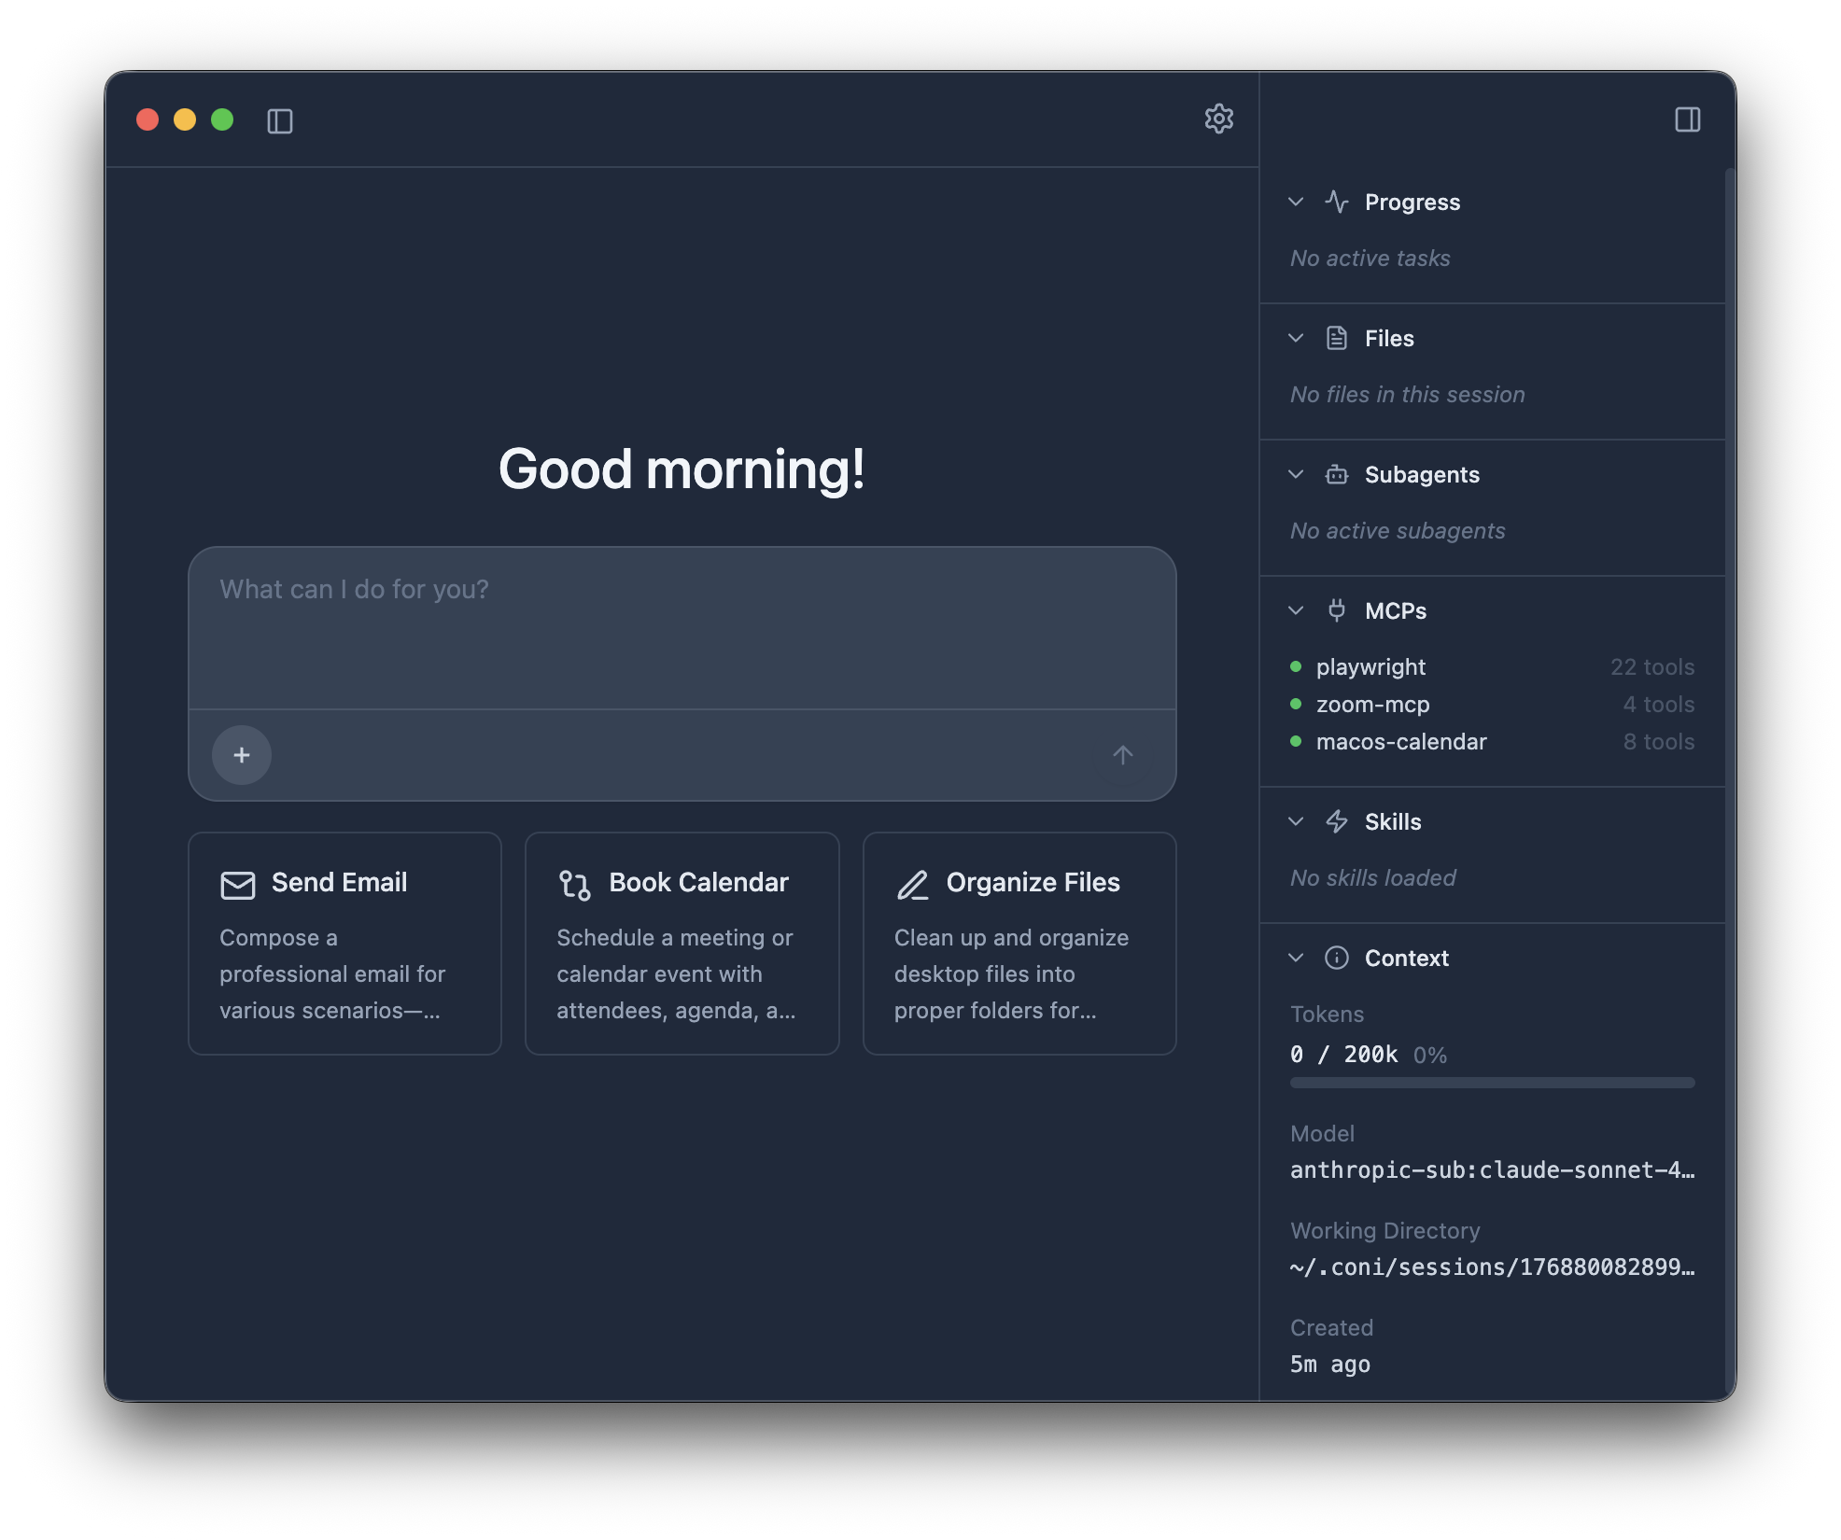Select the Book Calendar suggestion card
1841x1540 pixels.
[x=682, y=943]
